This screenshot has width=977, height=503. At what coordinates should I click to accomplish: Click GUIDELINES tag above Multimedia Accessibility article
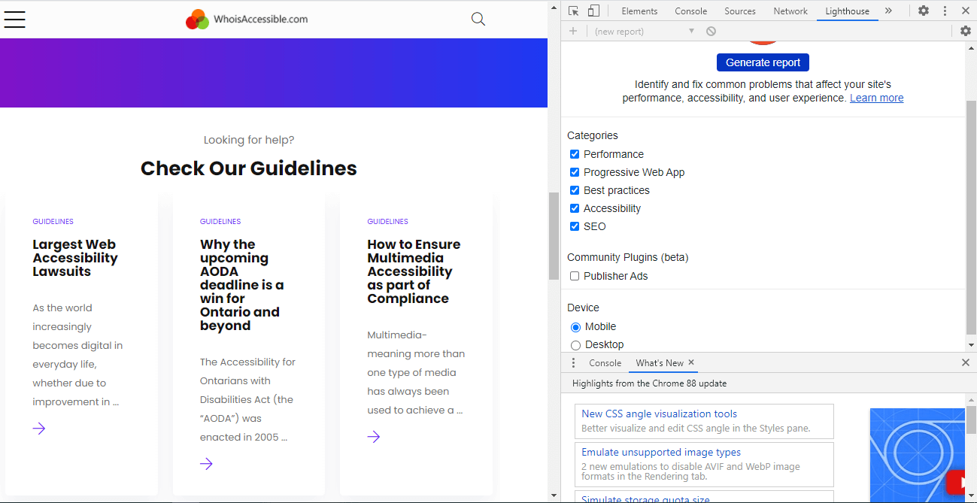tap(387, 222)
